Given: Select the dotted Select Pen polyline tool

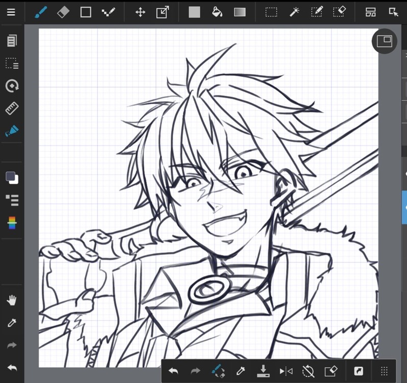Looking at the screenshot, I should pos(108,12).
